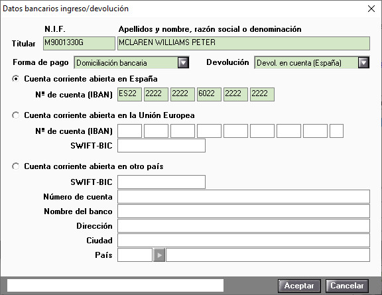This screenshot has width=382, height=295.
Task: Click first EU IBAN box
Action: 129,131
